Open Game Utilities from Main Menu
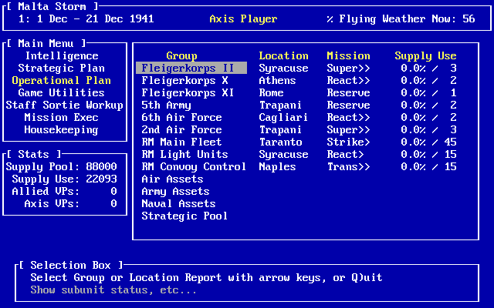The width and height of the screenshot is (494, 308). point(62,92)
